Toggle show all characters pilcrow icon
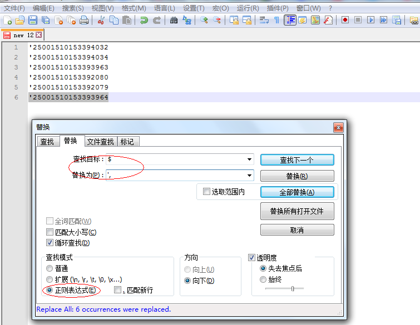Image resolution: width=420 pixels, height=325 pixels. (x=276, y=21)
